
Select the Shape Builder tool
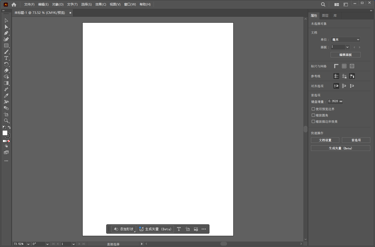click(6, 77)
